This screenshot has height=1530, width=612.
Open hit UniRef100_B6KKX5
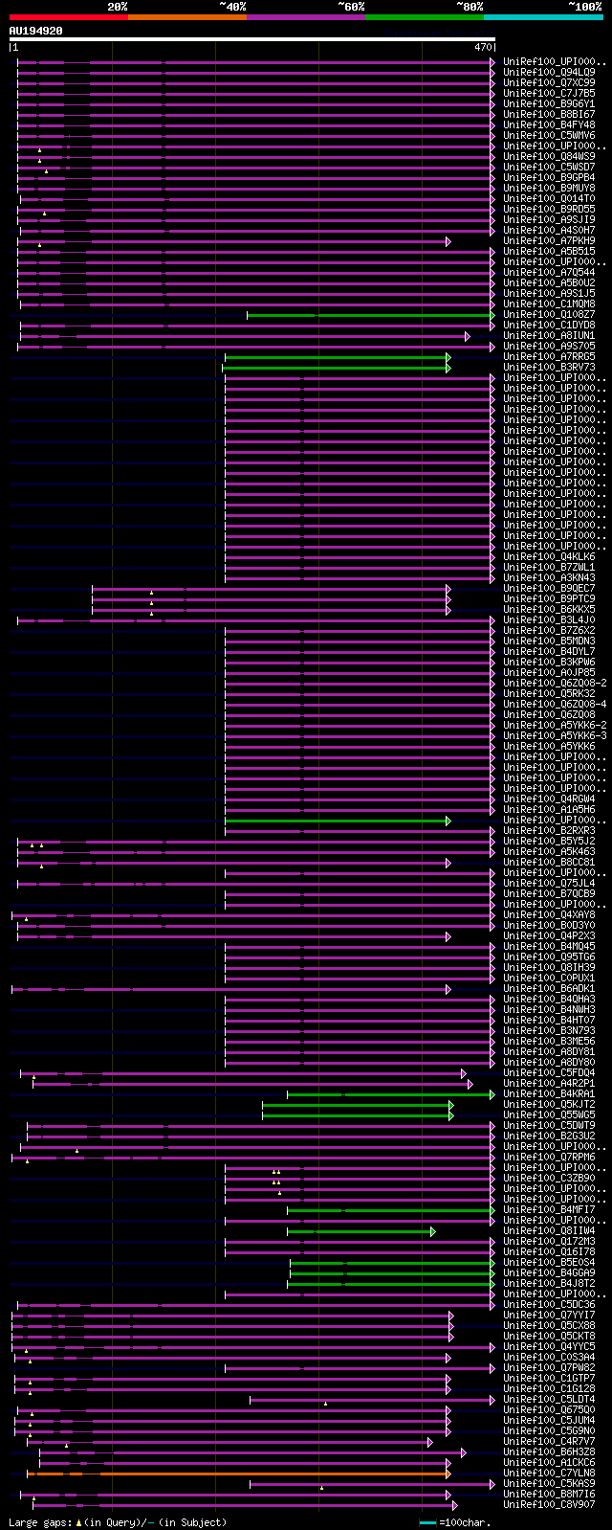[549, 609]
